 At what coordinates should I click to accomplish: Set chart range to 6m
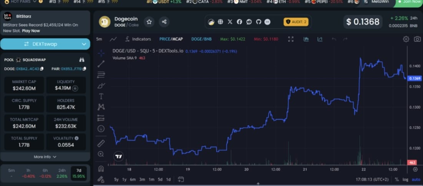[x=133, y=179]
